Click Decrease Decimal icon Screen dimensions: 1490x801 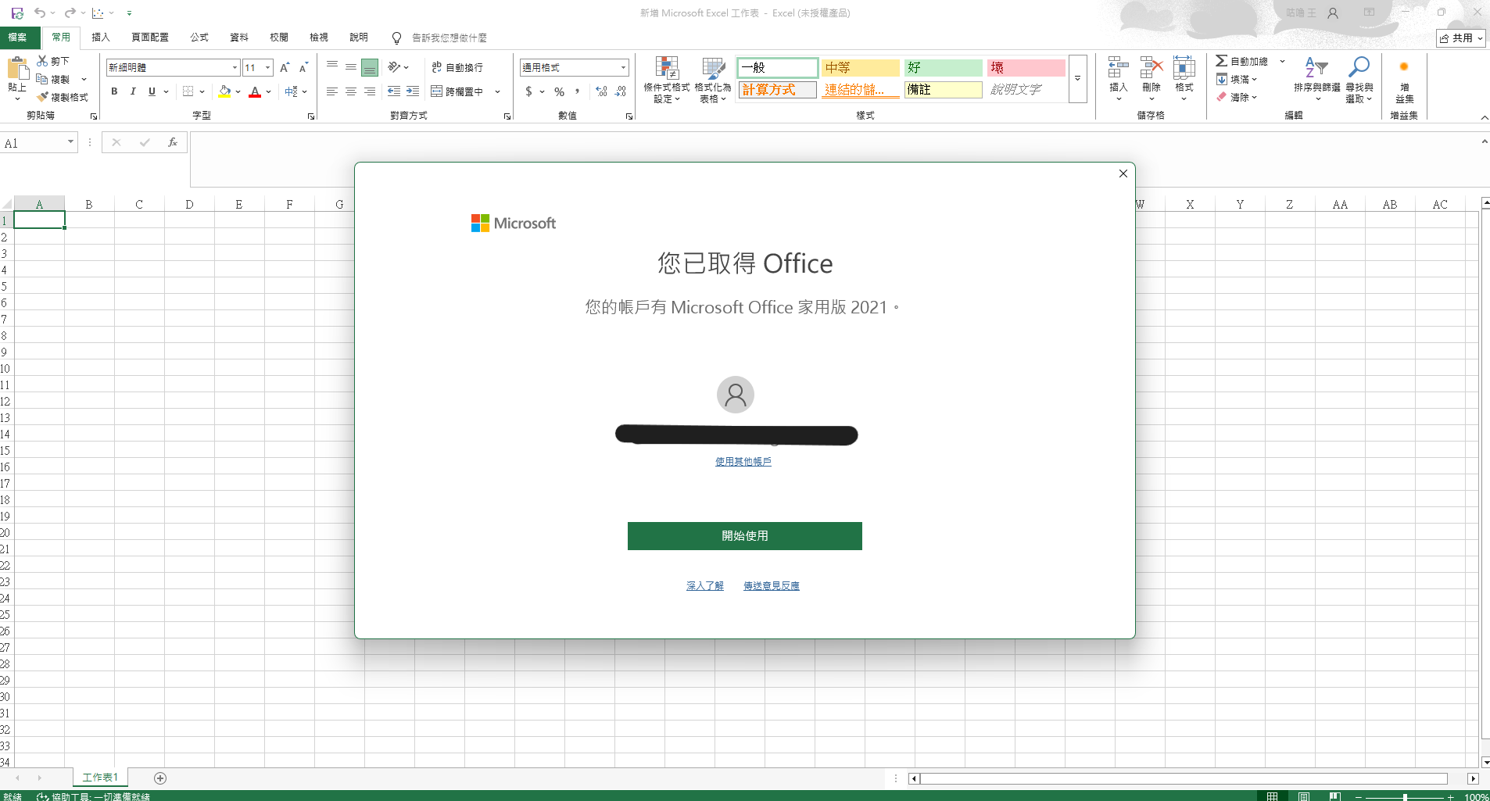(621, 91)
